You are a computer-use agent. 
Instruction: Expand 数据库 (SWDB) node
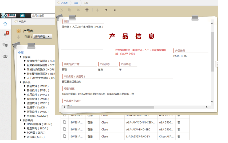(x=25, y=108)
